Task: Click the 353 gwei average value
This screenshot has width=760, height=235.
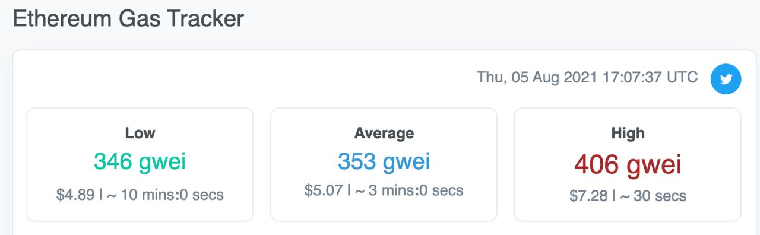Action: [x=384, y=161]
